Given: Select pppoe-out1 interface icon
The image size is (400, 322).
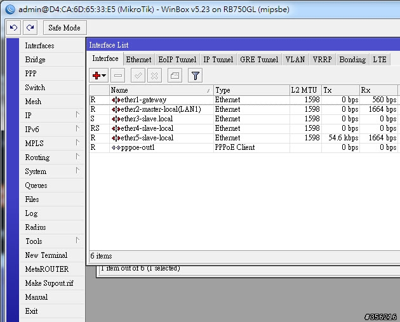Looking at the screenshot, I should (116, 147).
